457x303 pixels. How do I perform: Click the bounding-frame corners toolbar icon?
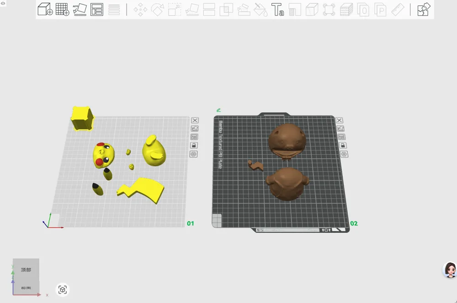pyautogui.click(x=329, y=10)
